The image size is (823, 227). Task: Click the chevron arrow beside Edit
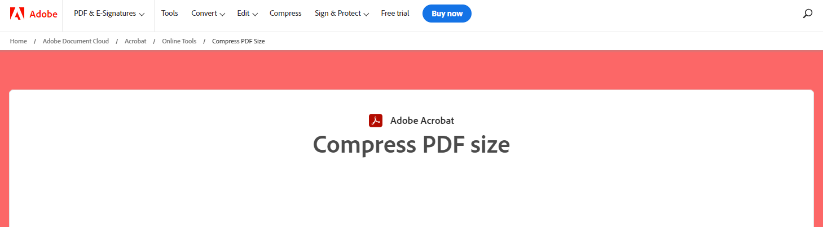(x=255, y=14)
